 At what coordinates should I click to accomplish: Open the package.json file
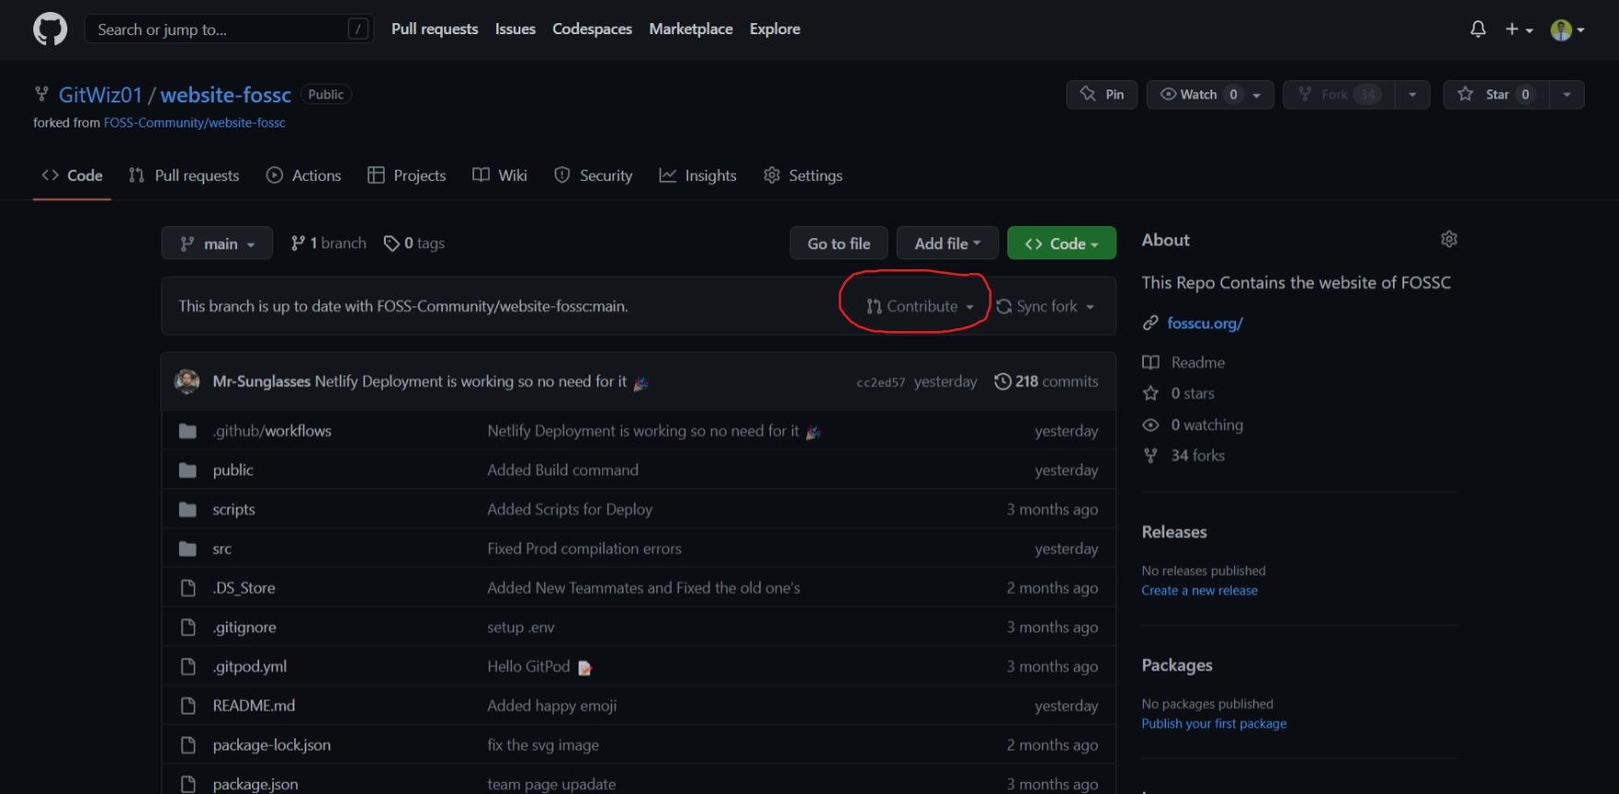pos(256,784)
